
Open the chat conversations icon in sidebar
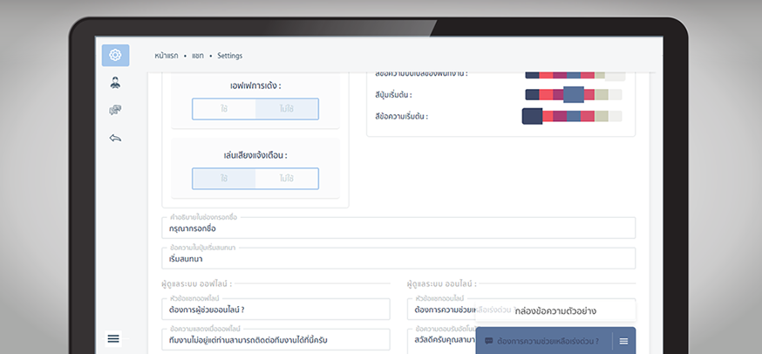tap(115, 111)
